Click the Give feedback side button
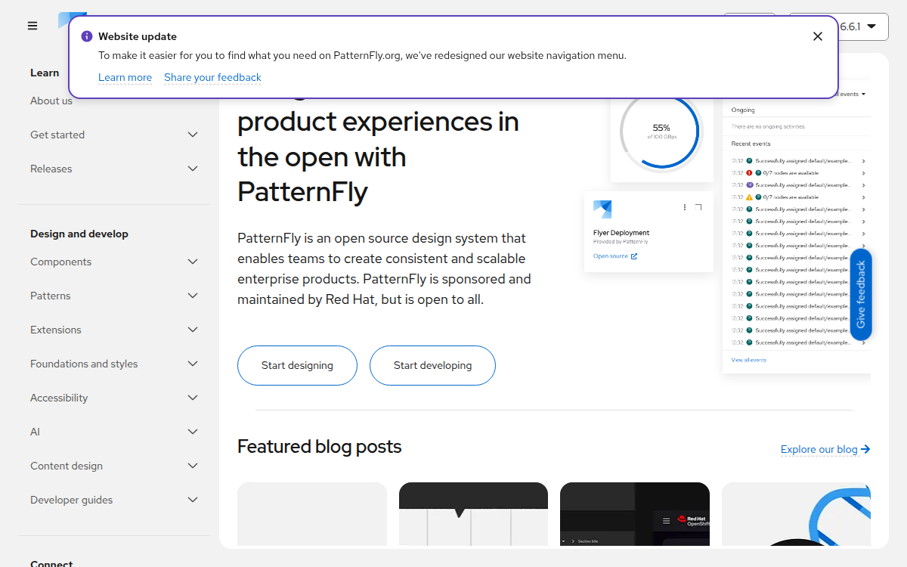Screen dimensions: 907x567 (x=861, y=295)
